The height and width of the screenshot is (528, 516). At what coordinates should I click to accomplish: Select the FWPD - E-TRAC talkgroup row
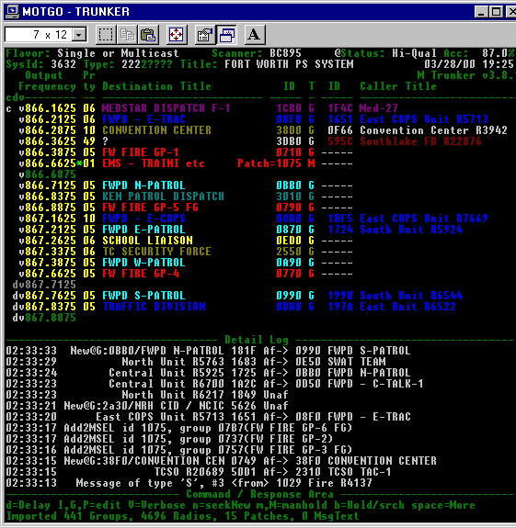pyautogui.click(x=260, y=119)
